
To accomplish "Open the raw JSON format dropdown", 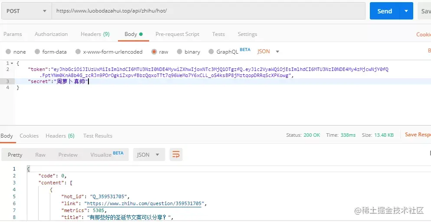I will 268,51.
